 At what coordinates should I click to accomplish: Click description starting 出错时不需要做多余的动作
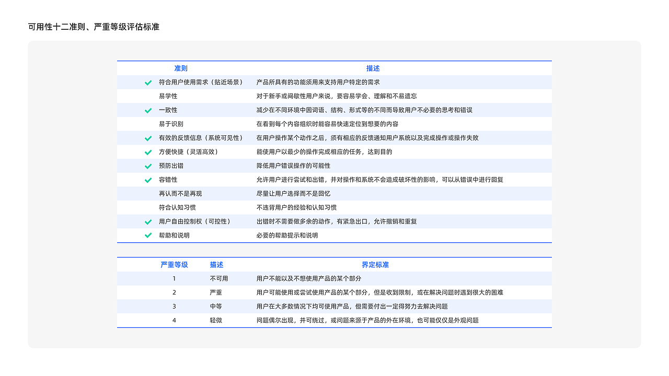[337, 221]
